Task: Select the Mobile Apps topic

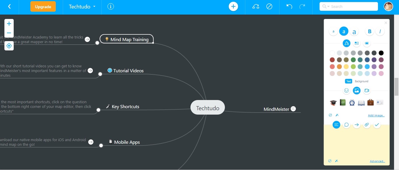Action: (x=124, y=142)
